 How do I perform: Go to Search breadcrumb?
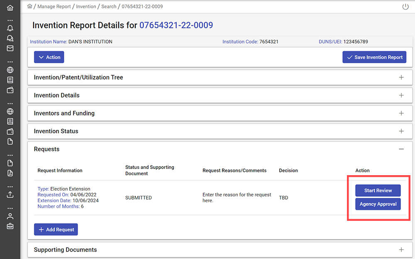click(x=109, y=6)
